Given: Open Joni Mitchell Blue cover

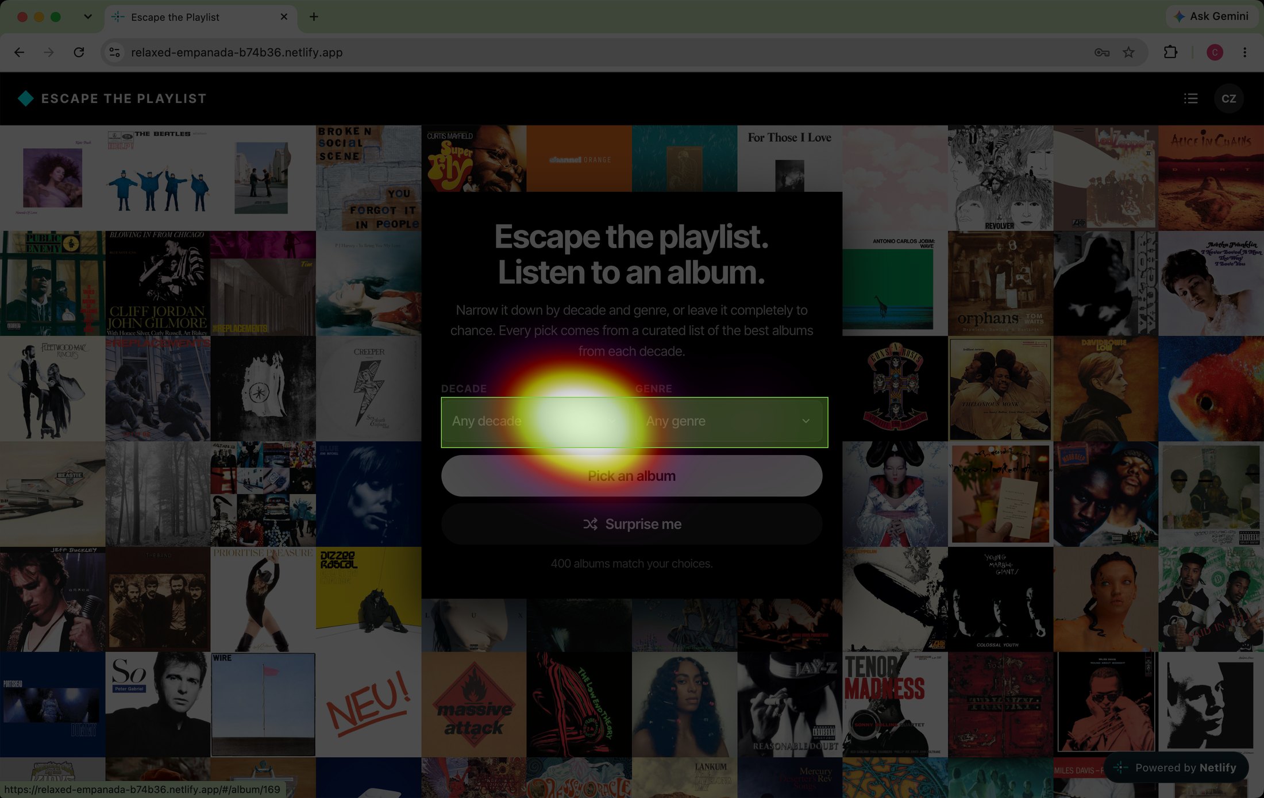Looking at the screenshot, I should [368, 494].
